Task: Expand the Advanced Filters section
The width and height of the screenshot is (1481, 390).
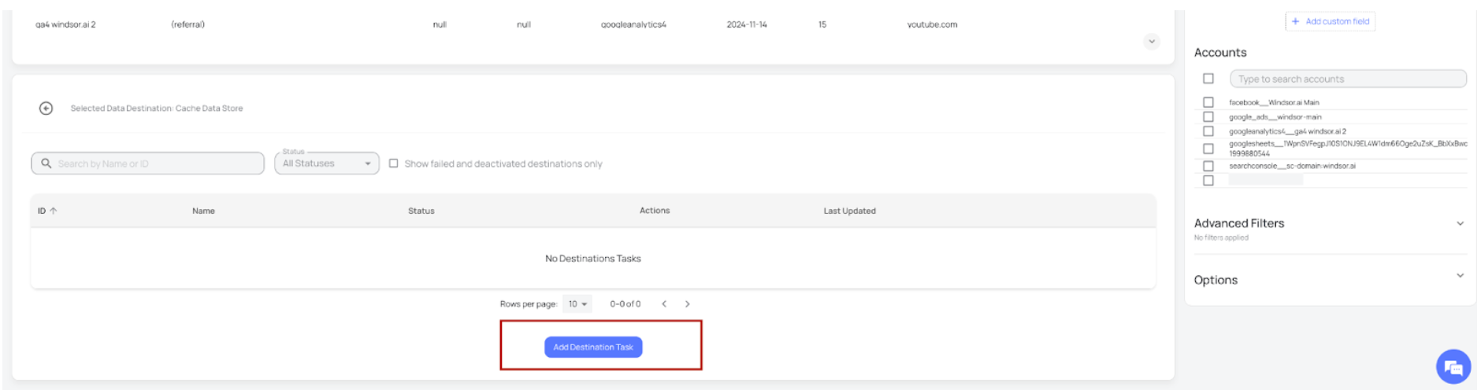Action: [1459, 223]
